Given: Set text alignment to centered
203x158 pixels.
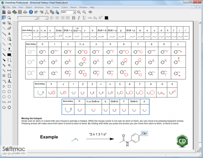Looking at the screenshot, I should (57, 18).
